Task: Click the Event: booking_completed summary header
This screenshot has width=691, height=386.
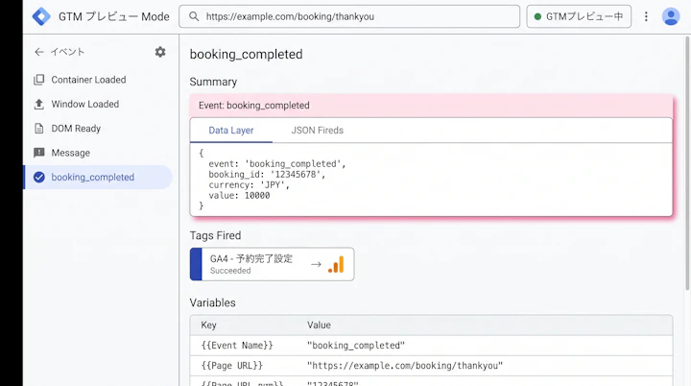Action: tap(431, 106)
